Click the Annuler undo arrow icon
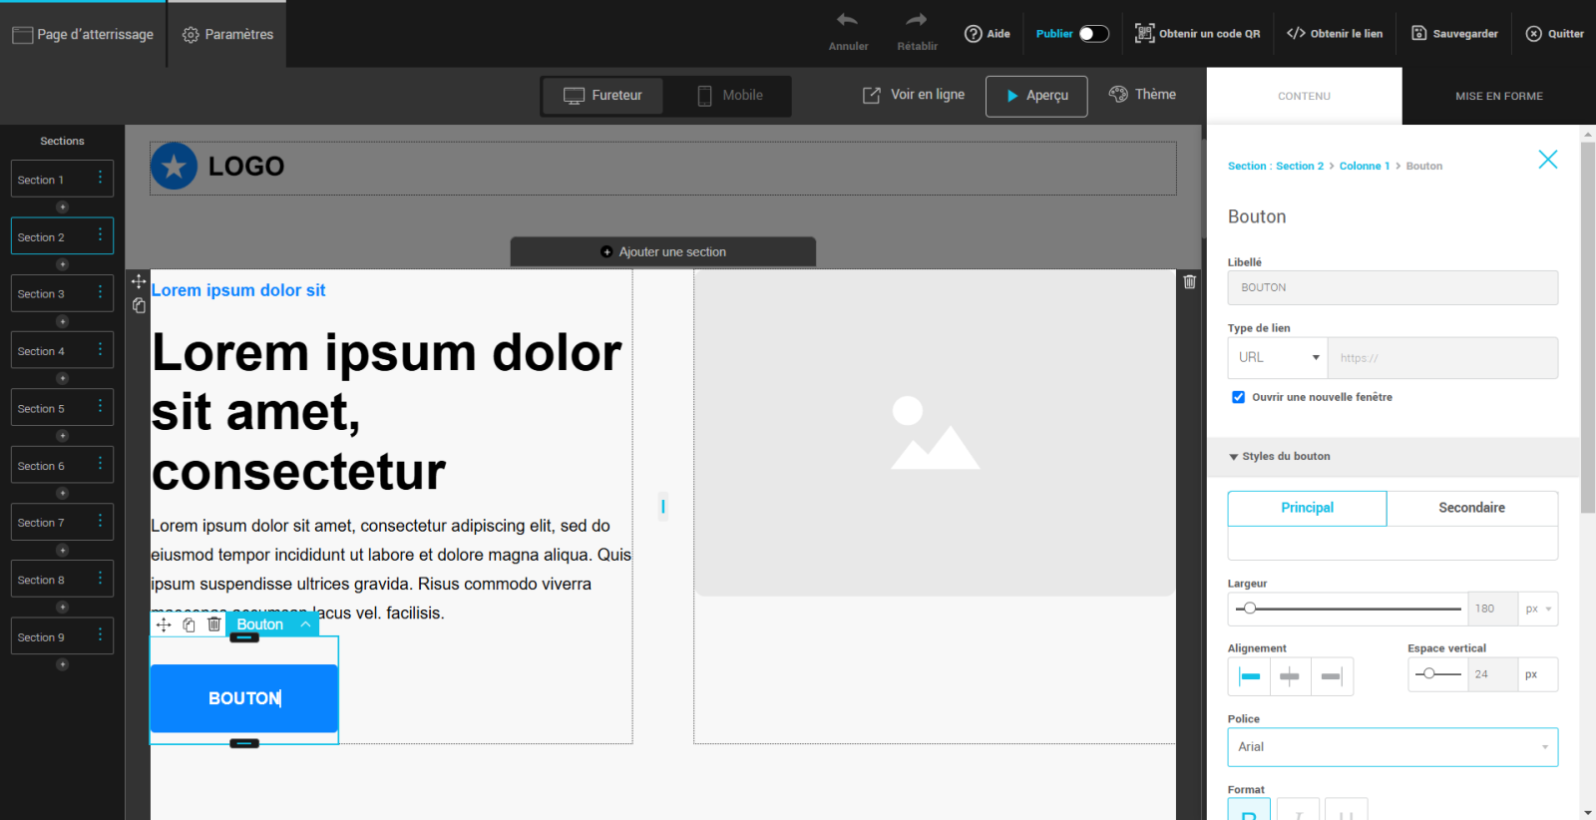Viewport: 1596px width, 820px height. tap(847, 21)
